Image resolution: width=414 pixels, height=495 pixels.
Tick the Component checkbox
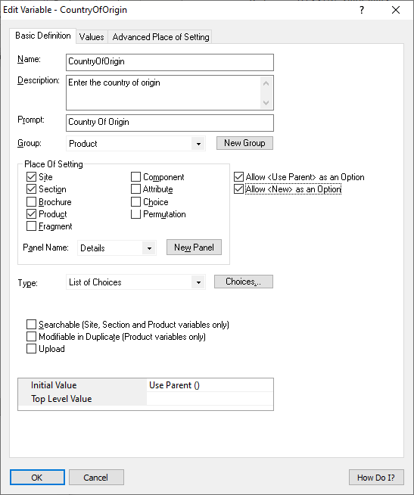[x=135, y=177]
